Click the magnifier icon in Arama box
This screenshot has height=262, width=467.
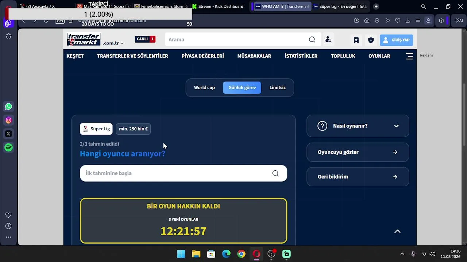pyautogui.click(x=312, y=39)
